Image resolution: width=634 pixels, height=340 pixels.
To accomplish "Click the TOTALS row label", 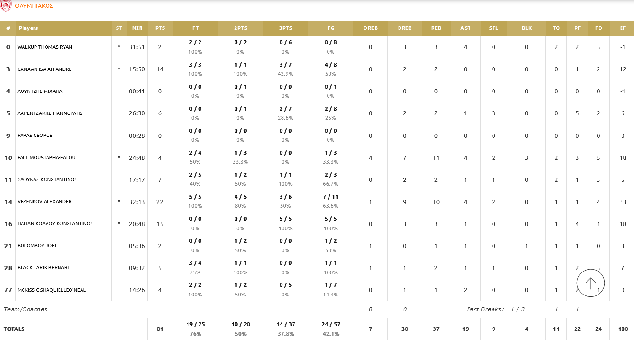I will [x=14, y=329].
